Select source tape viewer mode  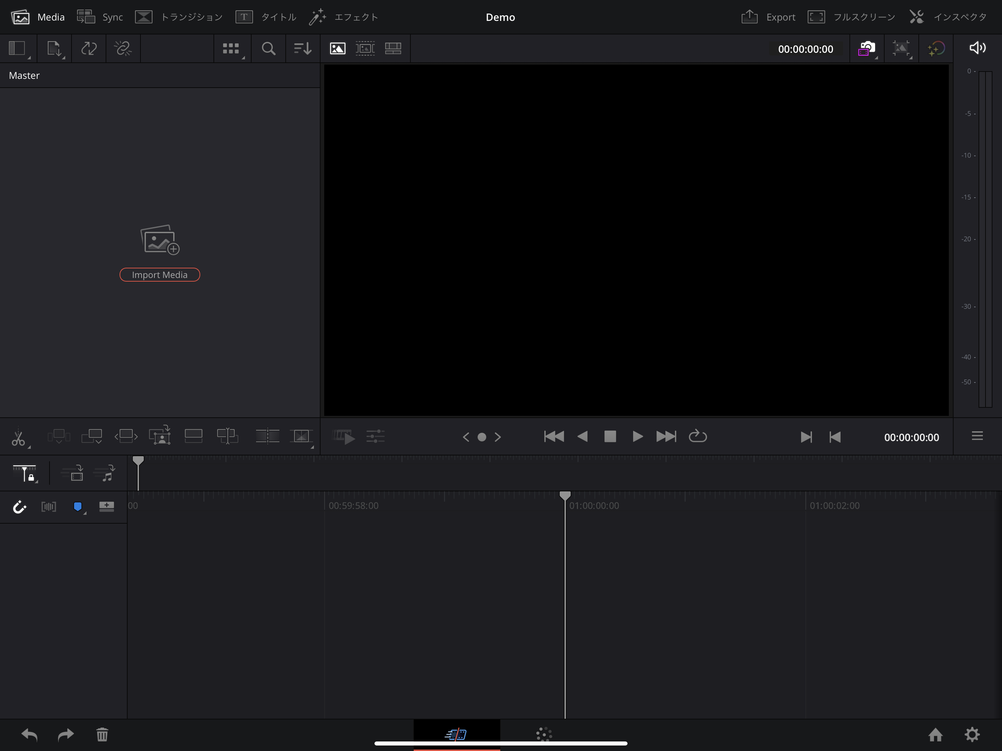[x=365, y=48]
